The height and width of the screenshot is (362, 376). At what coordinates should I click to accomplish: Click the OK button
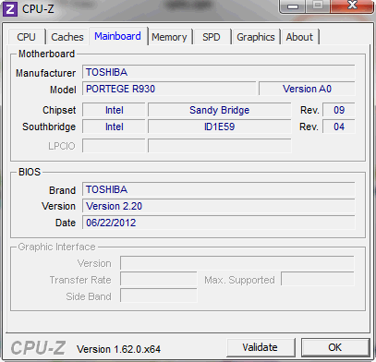[335, 347]
